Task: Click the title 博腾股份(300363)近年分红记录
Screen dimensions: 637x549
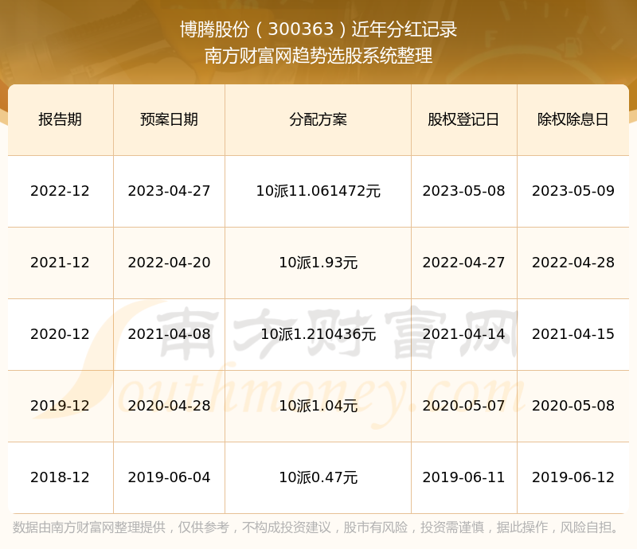Action: 318,29
